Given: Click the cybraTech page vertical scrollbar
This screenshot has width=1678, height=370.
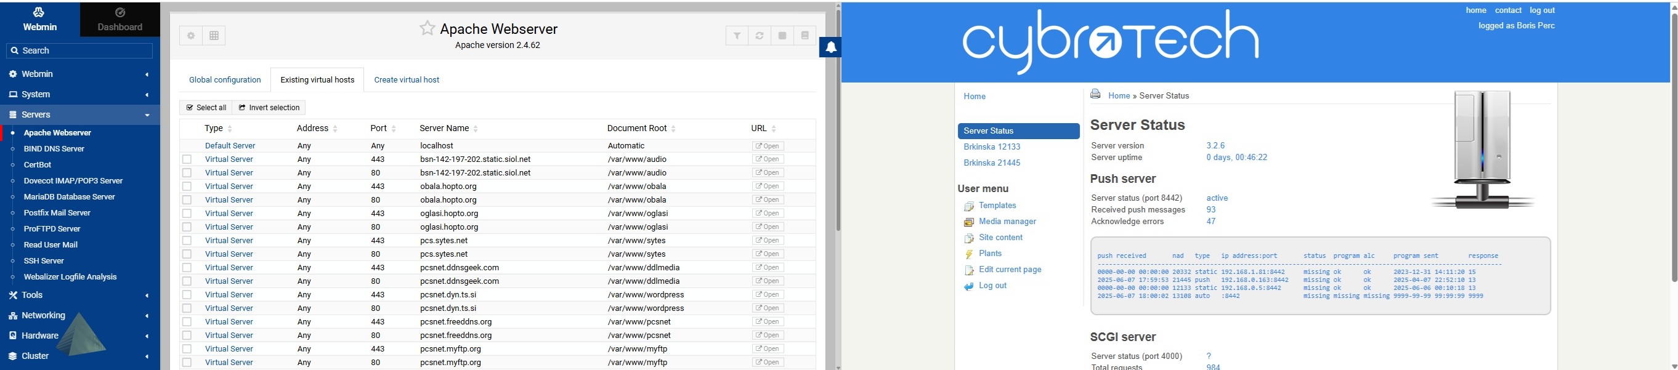Looking at the screenshot, I should (1674, 147).
